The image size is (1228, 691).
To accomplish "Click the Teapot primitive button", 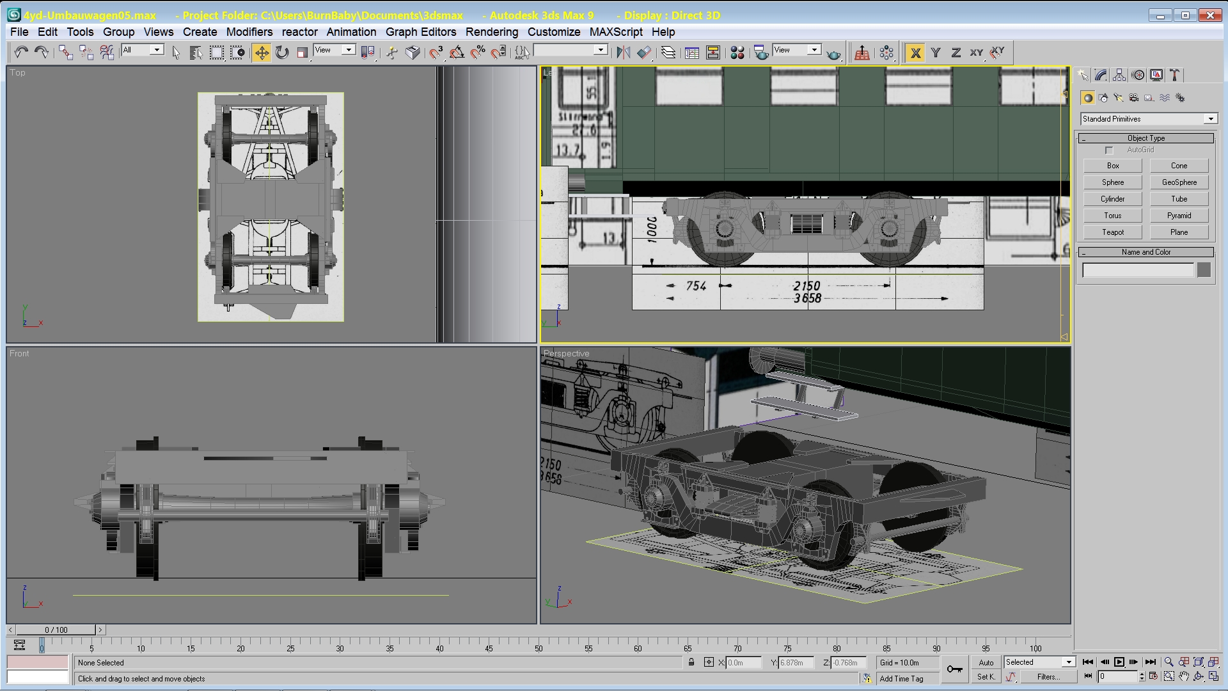I will tap(1112, 232).
